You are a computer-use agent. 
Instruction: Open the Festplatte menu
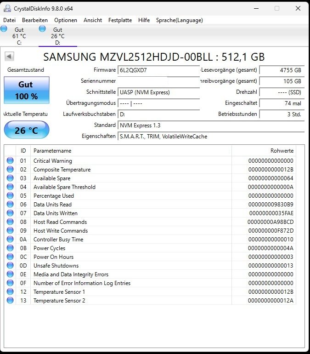(120, 20)
